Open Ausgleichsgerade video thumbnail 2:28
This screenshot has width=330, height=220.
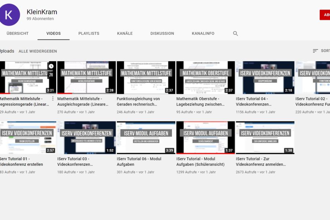(87, 77)
